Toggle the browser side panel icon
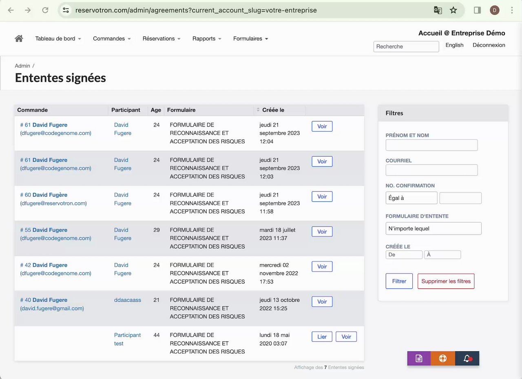Screen dimensions: 522x379 click(477, 10)
